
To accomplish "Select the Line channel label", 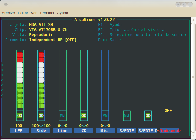I will pyautogui.click(x=62, y=130).
